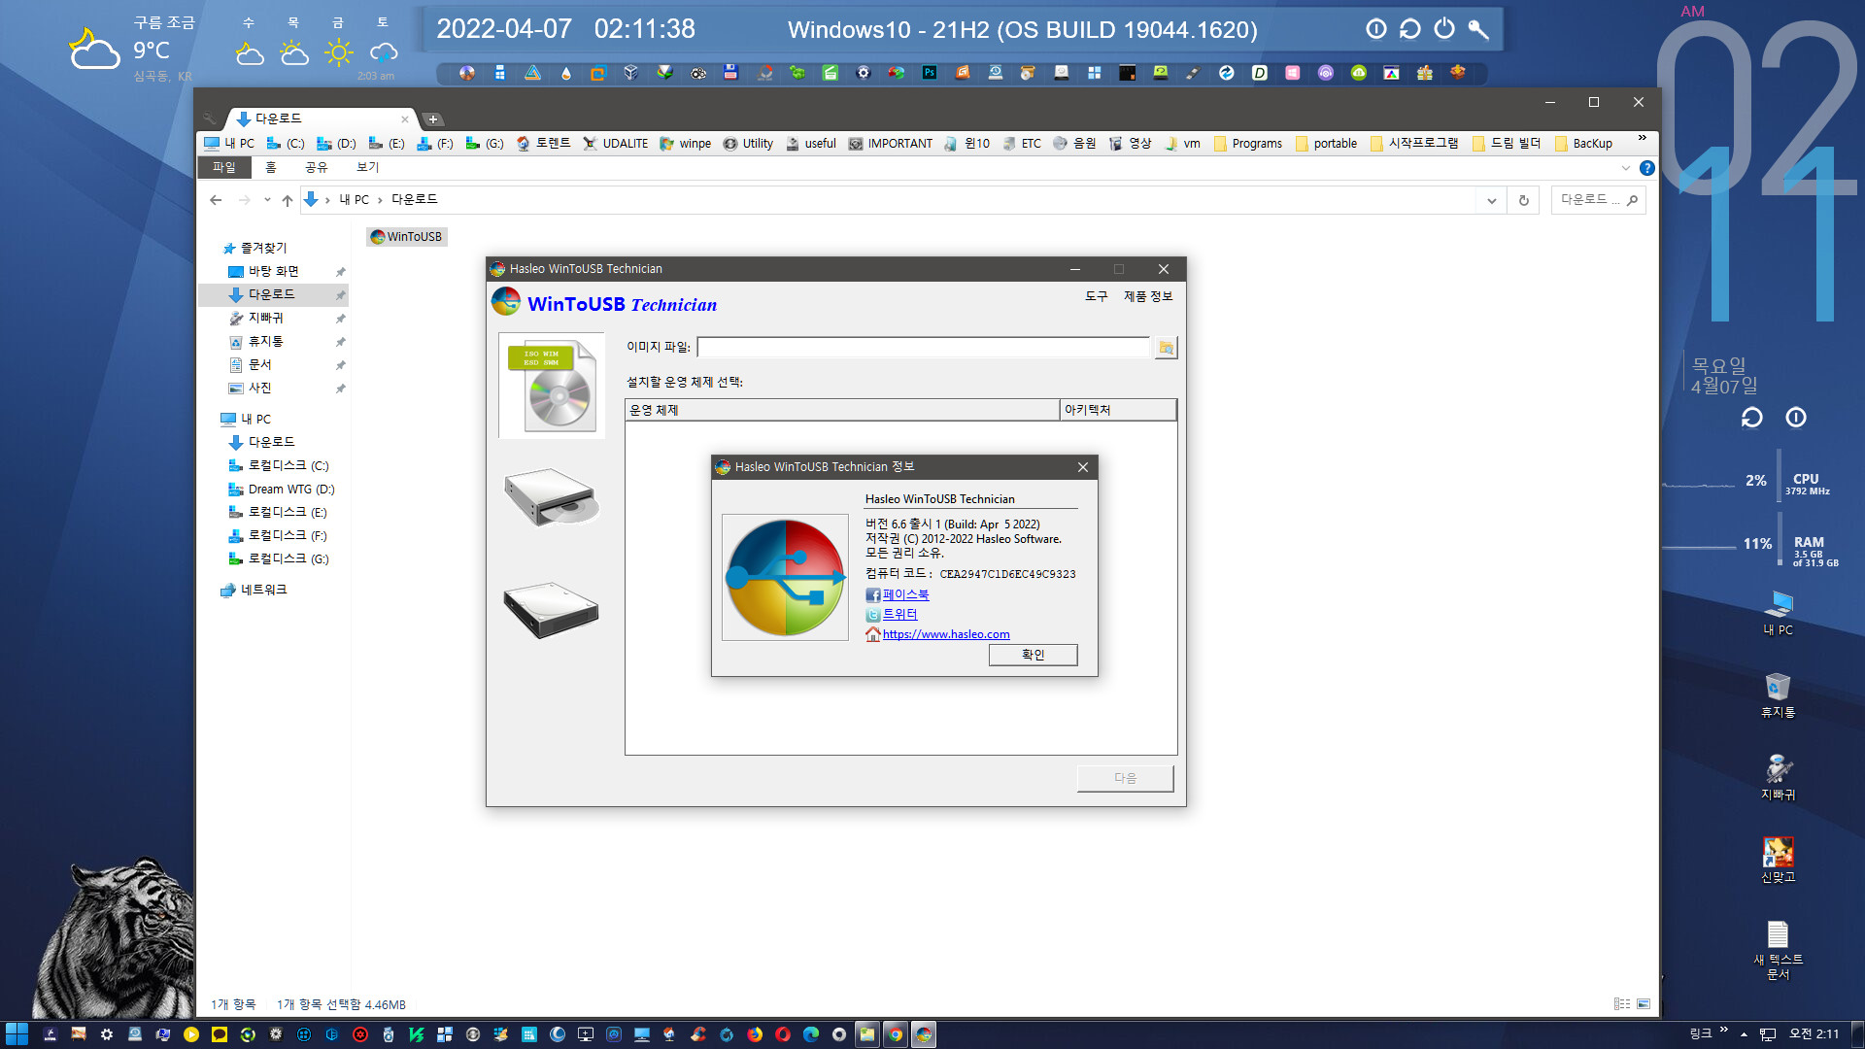The image size is (1865, 1049).
Task: Select the CD/DVD drive source icon
Action: pyautogui.click(x=552, y=497)
